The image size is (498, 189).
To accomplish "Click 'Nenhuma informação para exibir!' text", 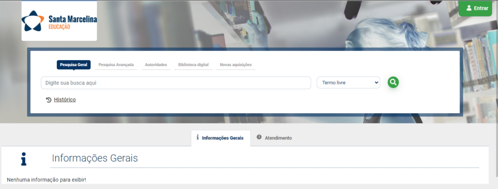I will (46, 180).
